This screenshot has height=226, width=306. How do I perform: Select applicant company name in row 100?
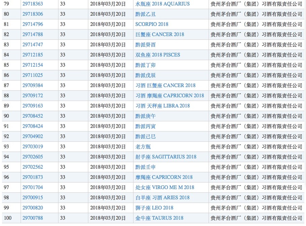256,218
